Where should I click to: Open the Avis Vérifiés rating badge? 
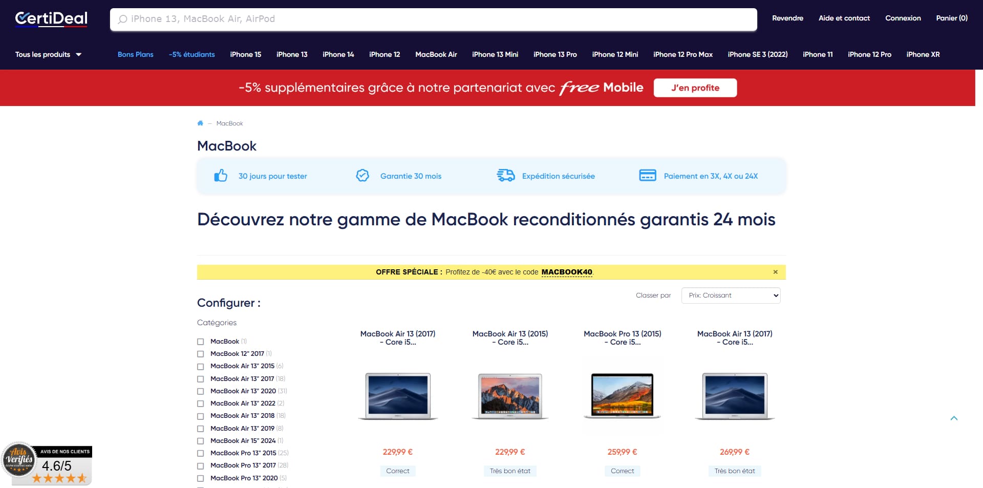click(x=47, y=463)
